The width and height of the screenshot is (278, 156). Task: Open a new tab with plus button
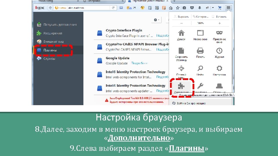174,1
